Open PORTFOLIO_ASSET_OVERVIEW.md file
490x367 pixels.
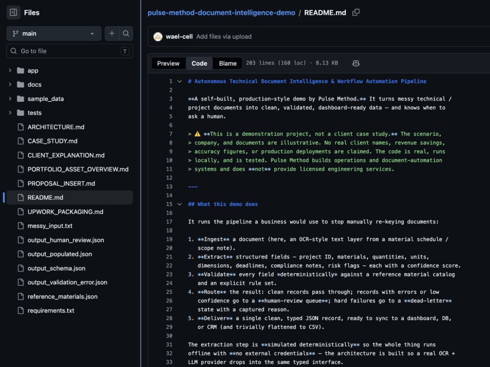pos(78,169)
